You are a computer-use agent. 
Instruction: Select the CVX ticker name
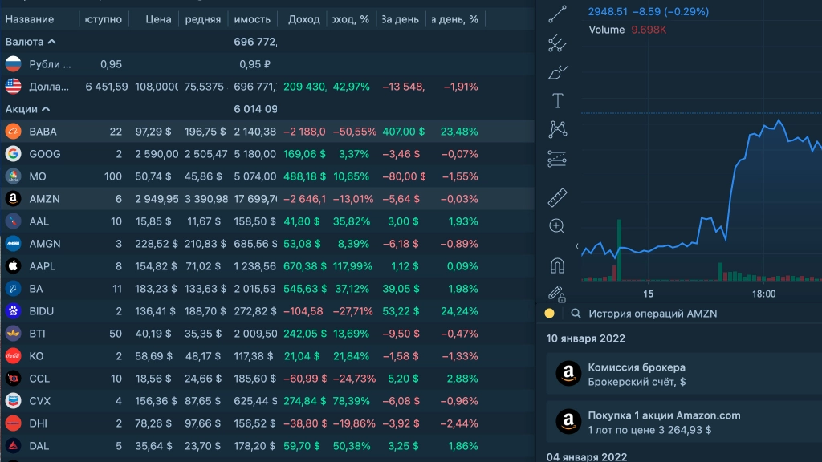[40, 401]
